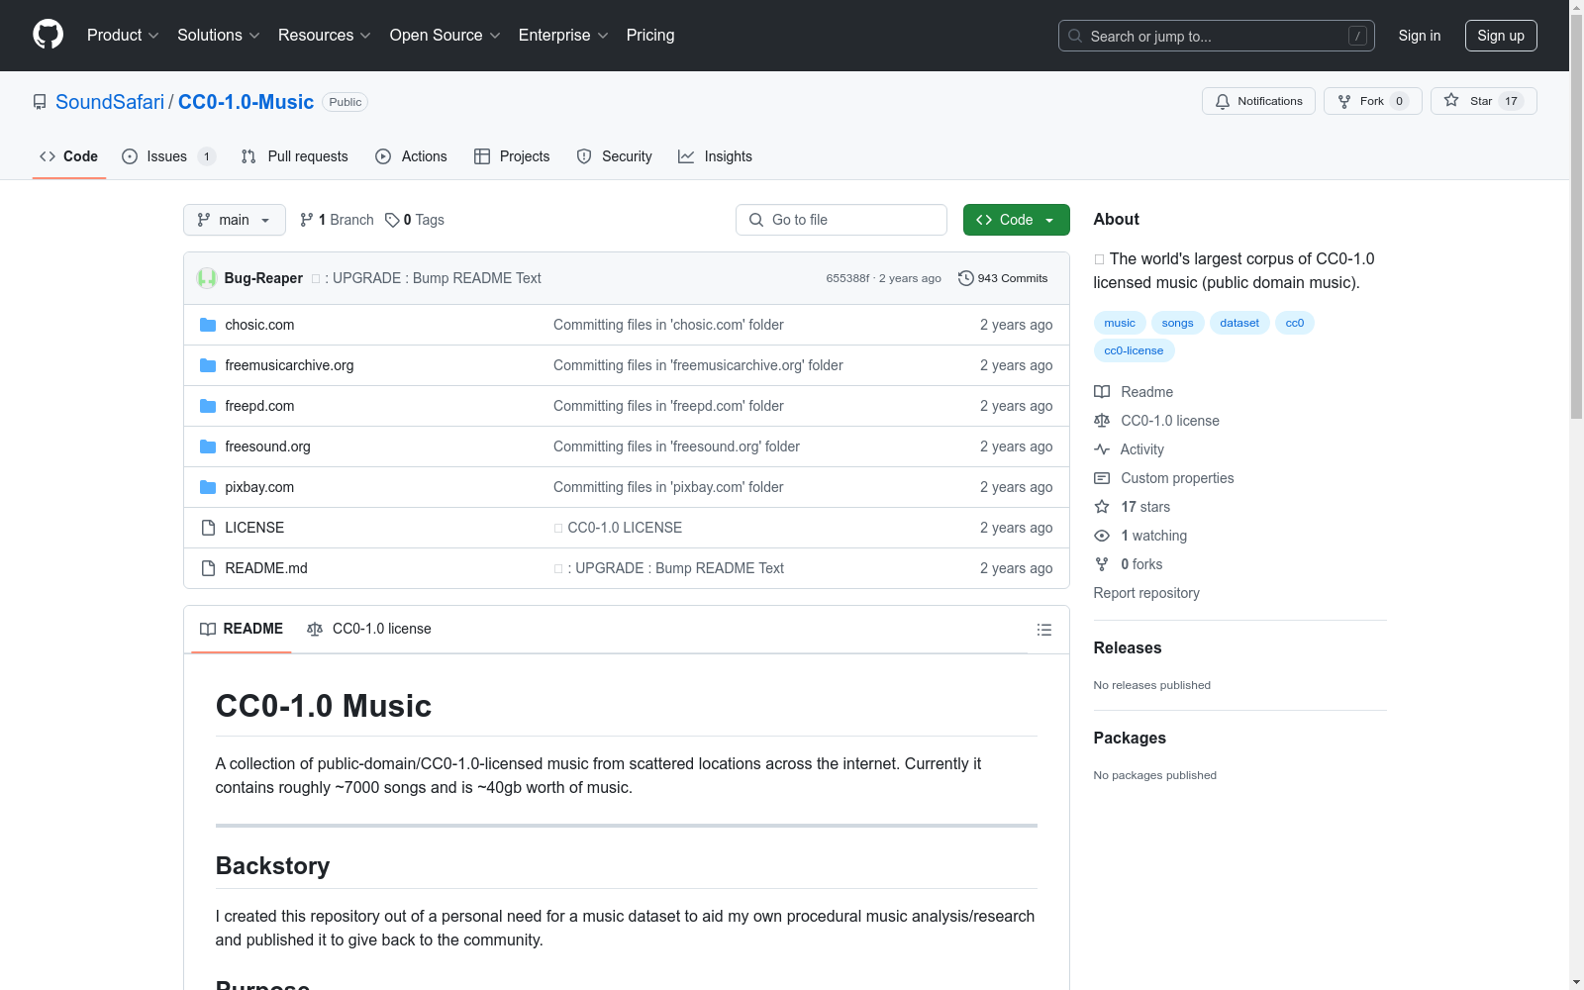Click the freesound.org folder icon
1584x990 pixels.
click(x=208, y=446)
